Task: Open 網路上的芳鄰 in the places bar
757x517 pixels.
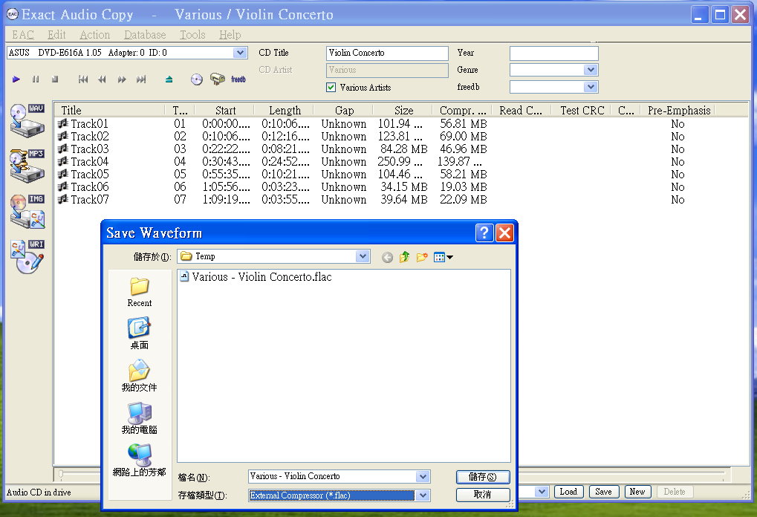Action: pos(140,461)
